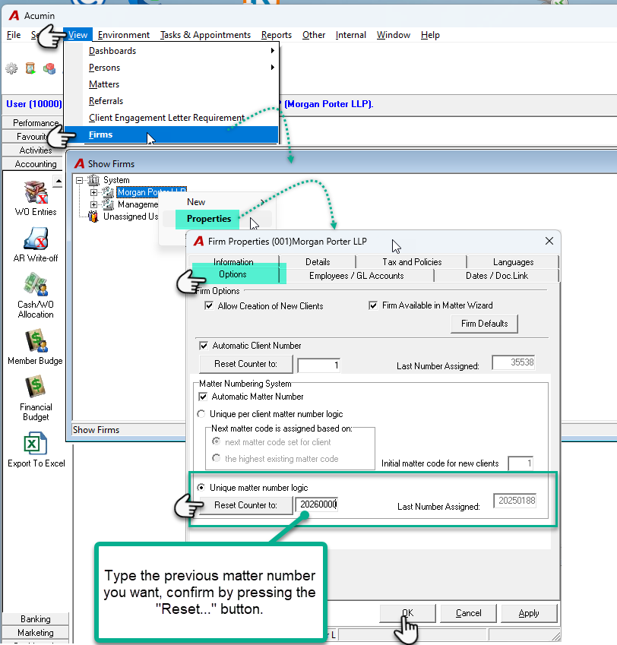Viewport: 617px width, 645px height.
Task: Toggle the Automatic Client Number checkbox
Action: [x=204, y=346]
